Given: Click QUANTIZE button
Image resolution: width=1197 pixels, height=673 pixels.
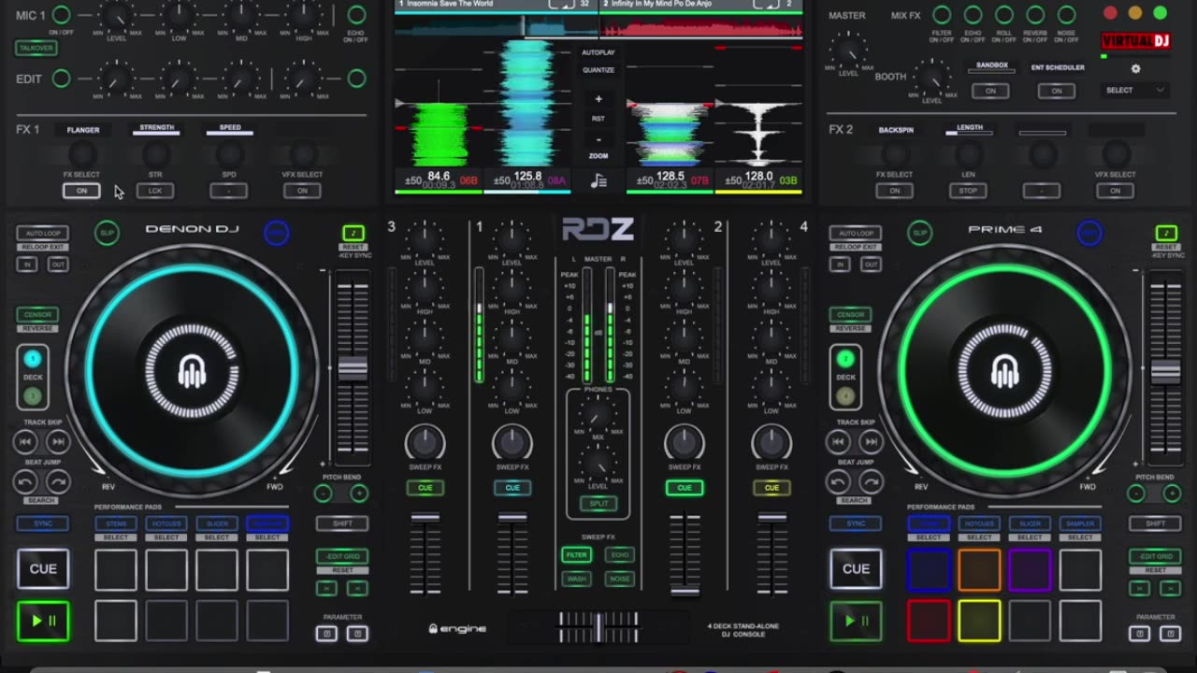Looking at the screenshot, I should click(x=598, y=70).
